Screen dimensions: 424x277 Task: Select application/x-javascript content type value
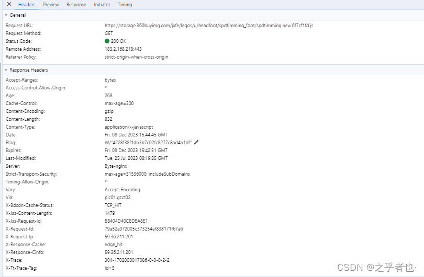pyautogui.click(x=129, y=127)
